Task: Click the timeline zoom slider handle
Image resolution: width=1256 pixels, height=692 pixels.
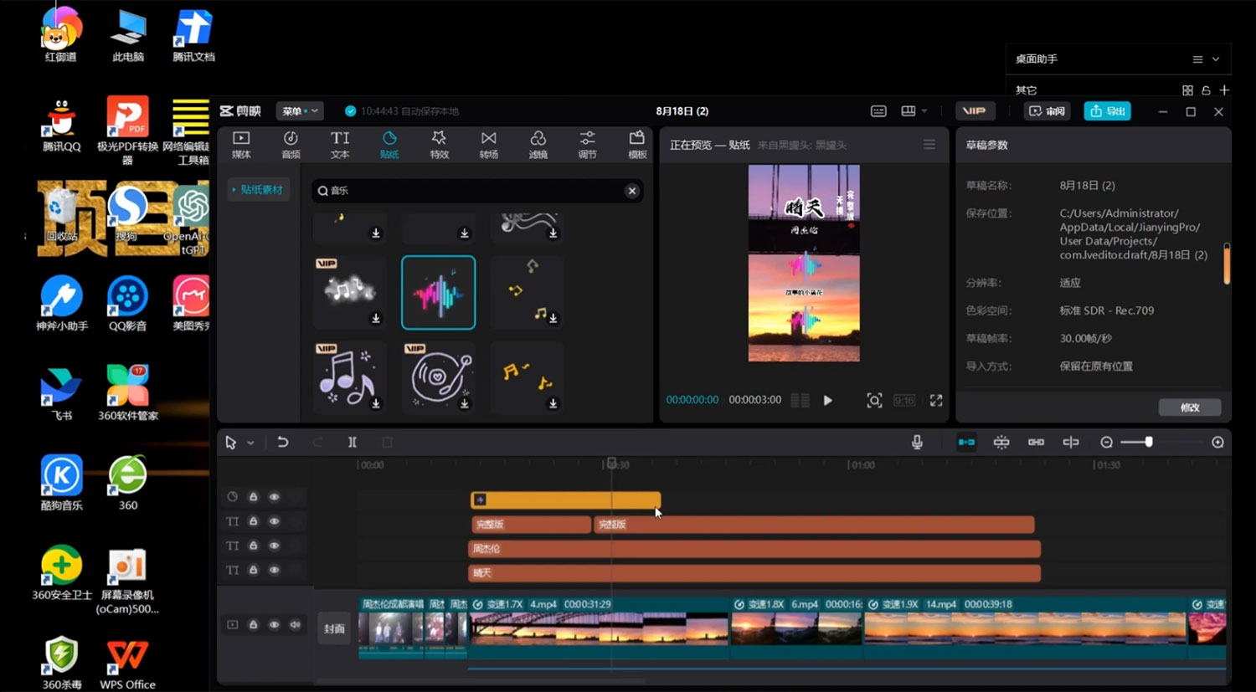Action: coord(1148,442)
